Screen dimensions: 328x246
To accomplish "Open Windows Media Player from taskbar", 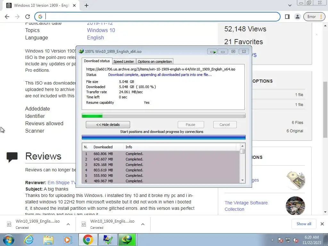I will click(x=68, y=240).
